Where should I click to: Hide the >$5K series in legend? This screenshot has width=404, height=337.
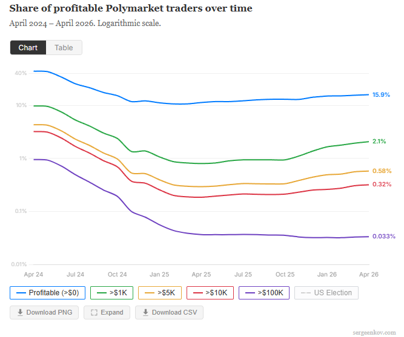160,293
